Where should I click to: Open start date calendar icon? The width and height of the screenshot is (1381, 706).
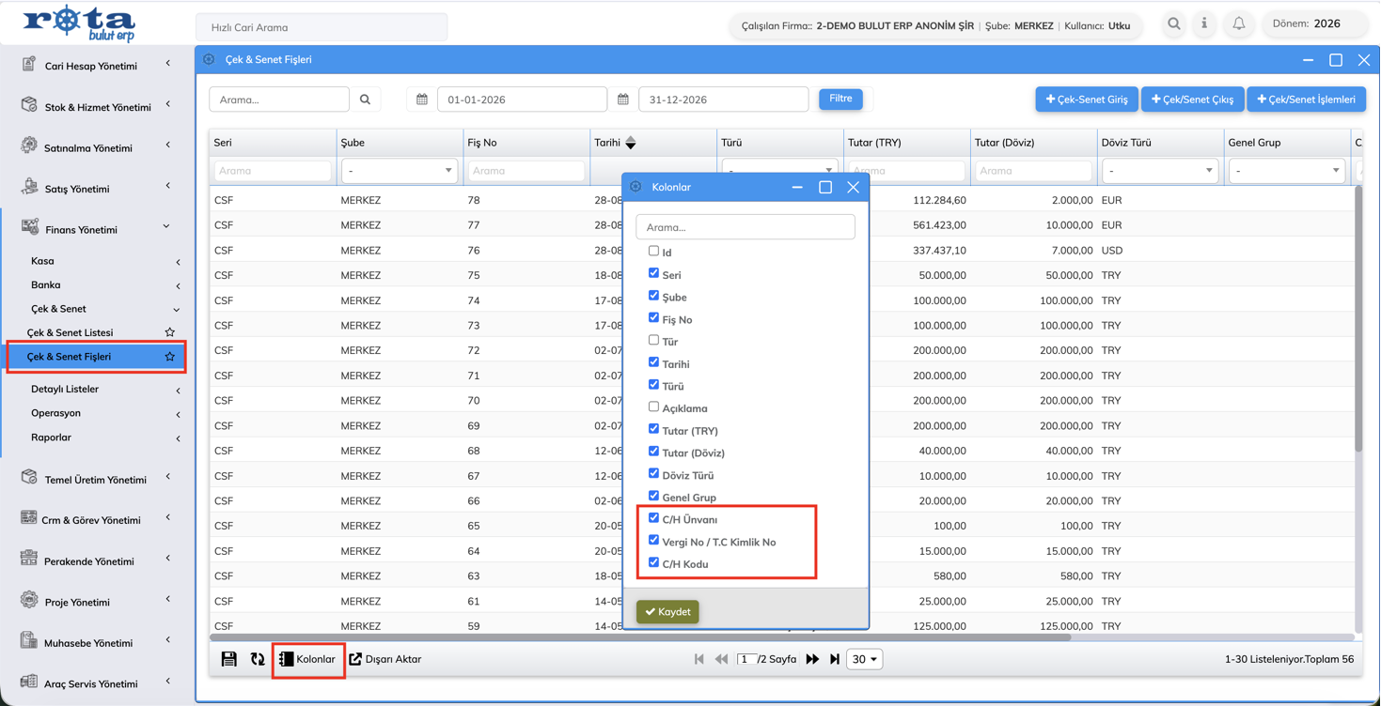(422, 100)
